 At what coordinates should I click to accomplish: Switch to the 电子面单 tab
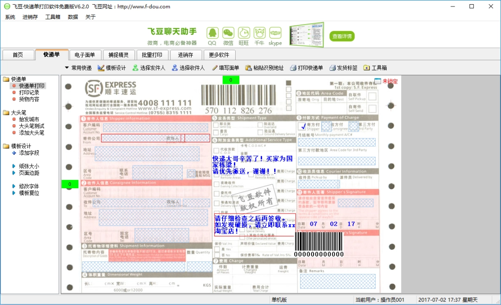point(85,54)
